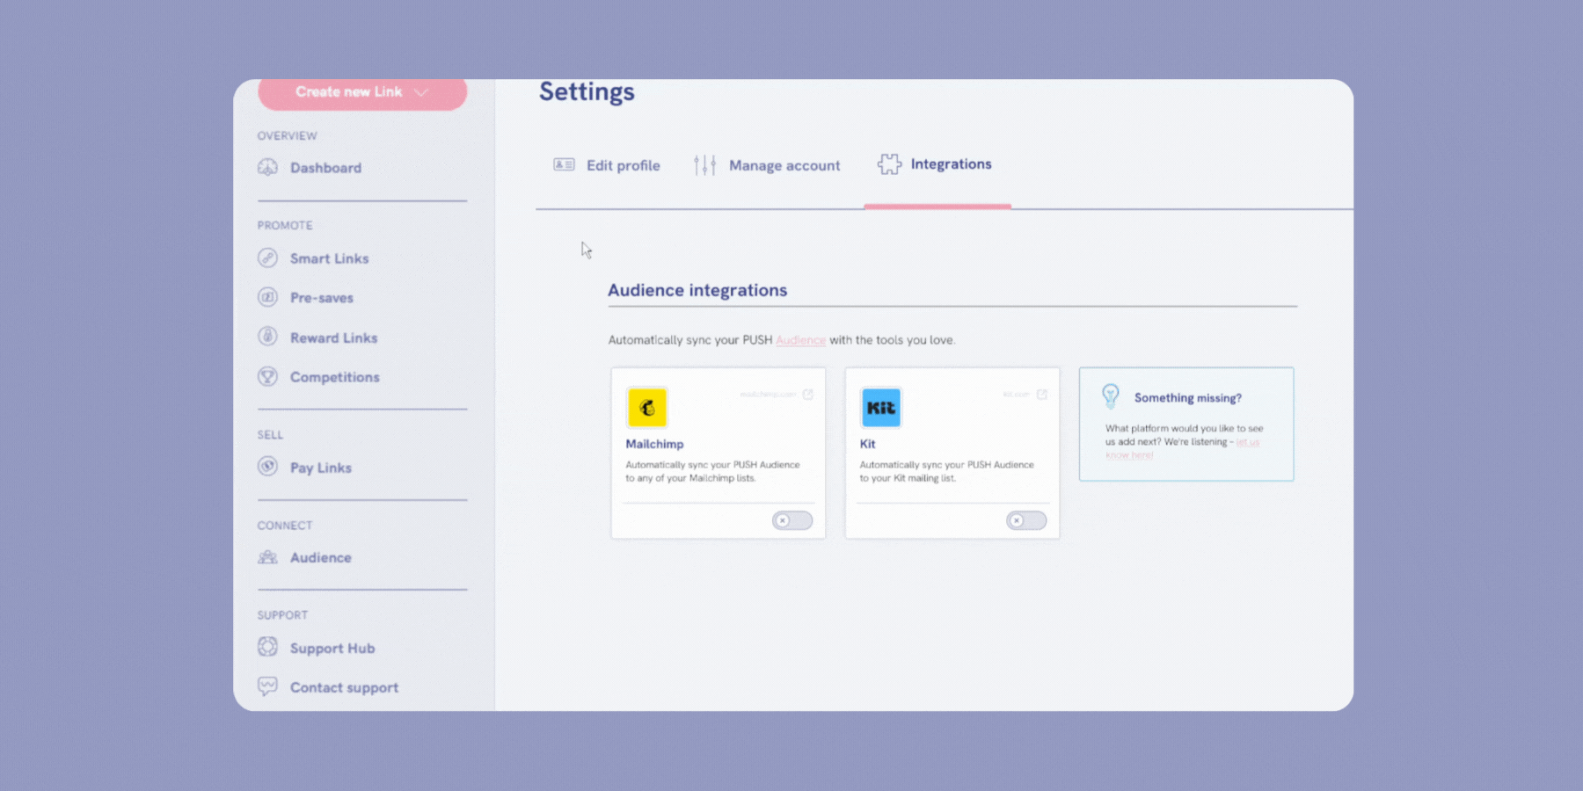Click the kit.com link text
Screen dimensions: 1583x791
(1016, 395)
